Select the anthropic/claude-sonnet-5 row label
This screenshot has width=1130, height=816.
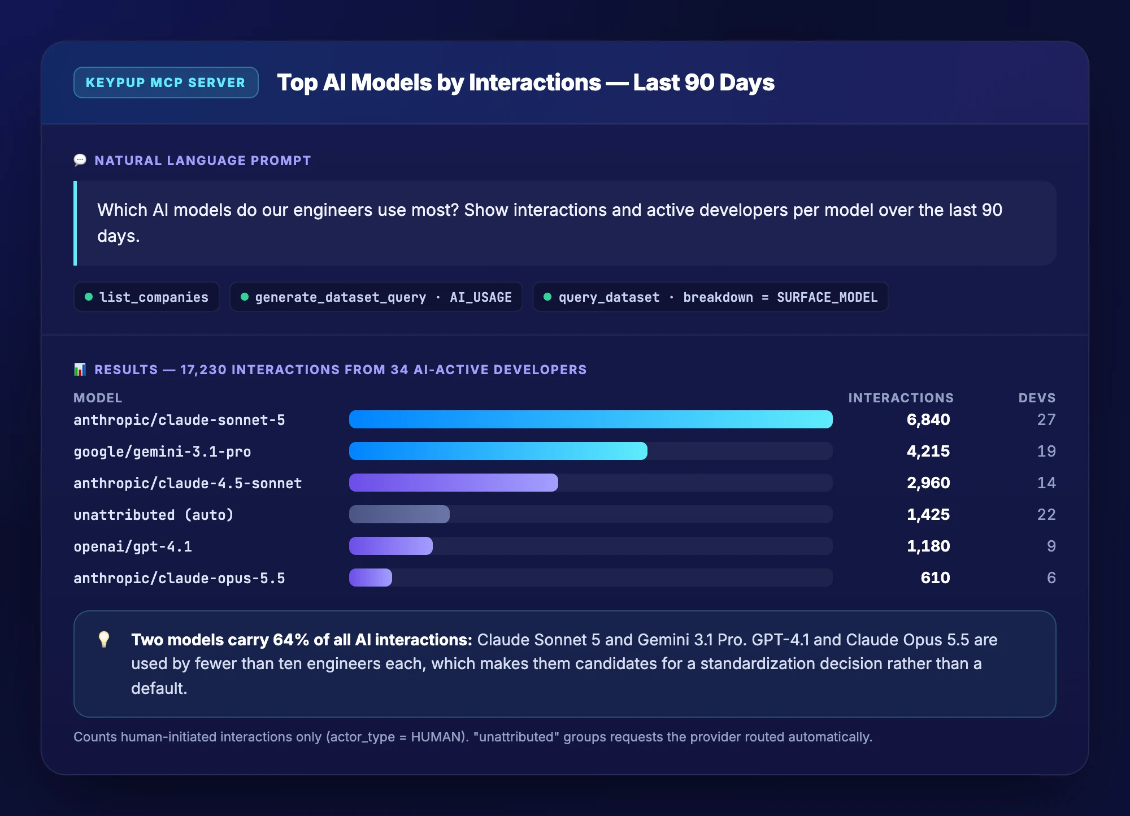(x=179, y=420)
